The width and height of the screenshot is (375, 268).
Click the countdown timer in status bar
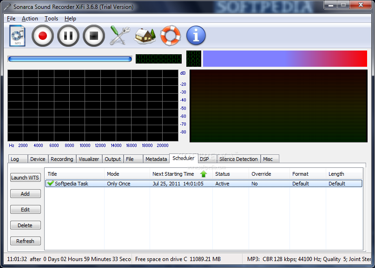point(69,259)
